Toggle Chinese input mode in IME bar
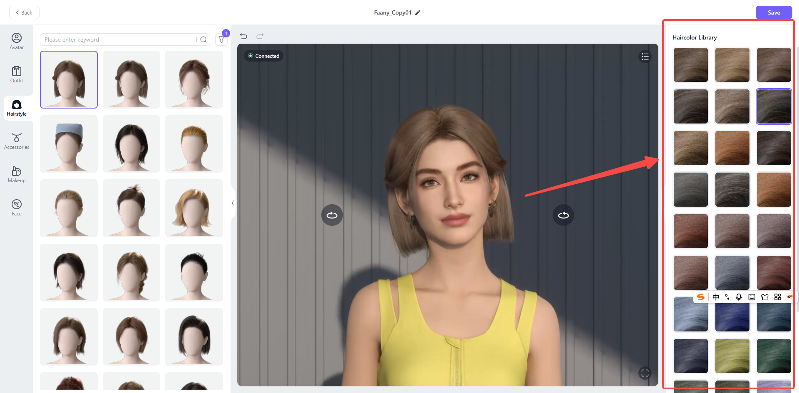This screenshot has height=393, width=799. pyautogui.click(x=716, y=297)
